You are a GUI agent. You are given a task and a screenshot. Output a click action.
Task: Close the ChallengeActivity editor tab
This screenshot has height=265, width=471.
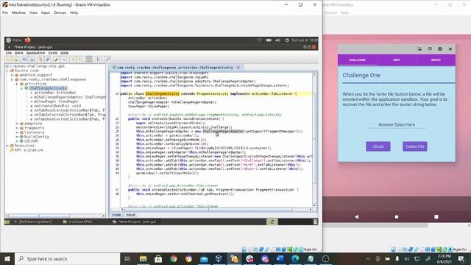238,67
